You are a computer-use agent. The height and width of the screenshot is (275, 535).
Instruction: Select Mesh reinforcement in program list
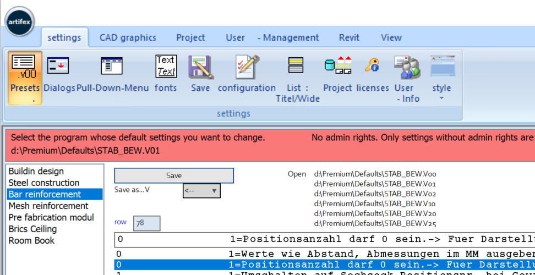click(x=48, y=206)
